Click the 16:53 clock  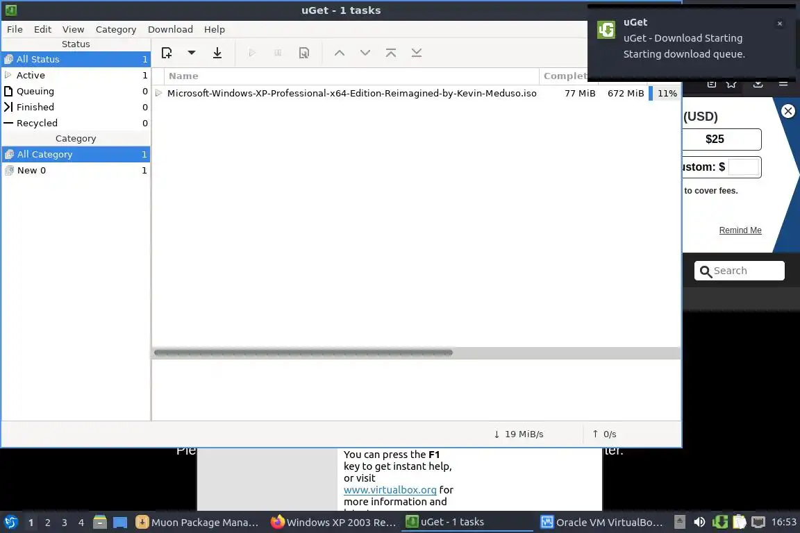783,523
